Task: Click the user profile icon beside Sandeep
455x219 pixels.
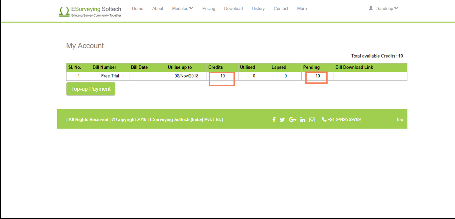Action: pos(371,8)
